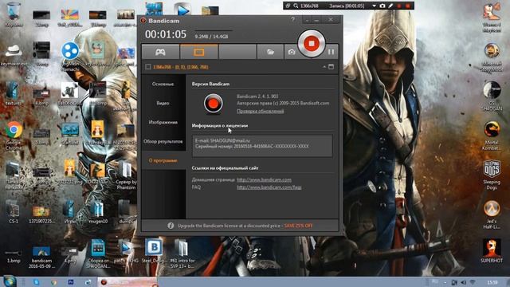This screenshot has height=287, width=510.
Task: Launch Mortal Kombat from desktop
Action: tap(492, 136)
